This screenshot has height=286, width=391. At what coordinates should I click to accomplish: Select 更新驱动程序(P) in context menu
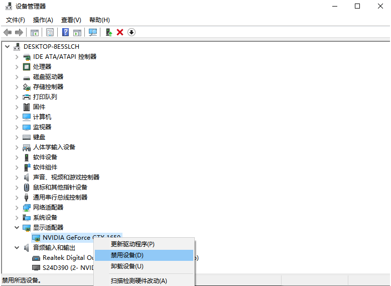(133, 244)
